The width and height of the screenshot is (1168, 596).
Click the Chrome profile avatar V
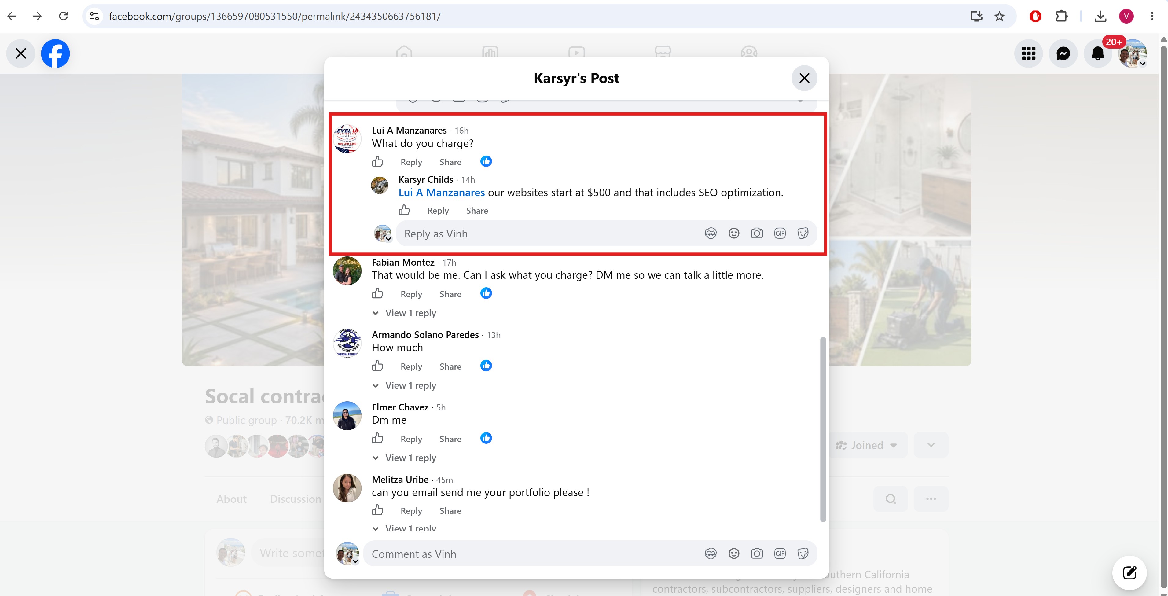1126,16
